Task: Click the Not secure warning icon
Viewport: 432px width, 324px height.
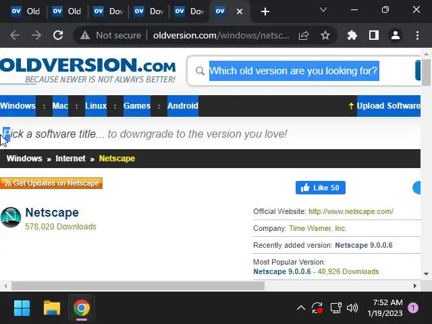Action: (85, 35)
